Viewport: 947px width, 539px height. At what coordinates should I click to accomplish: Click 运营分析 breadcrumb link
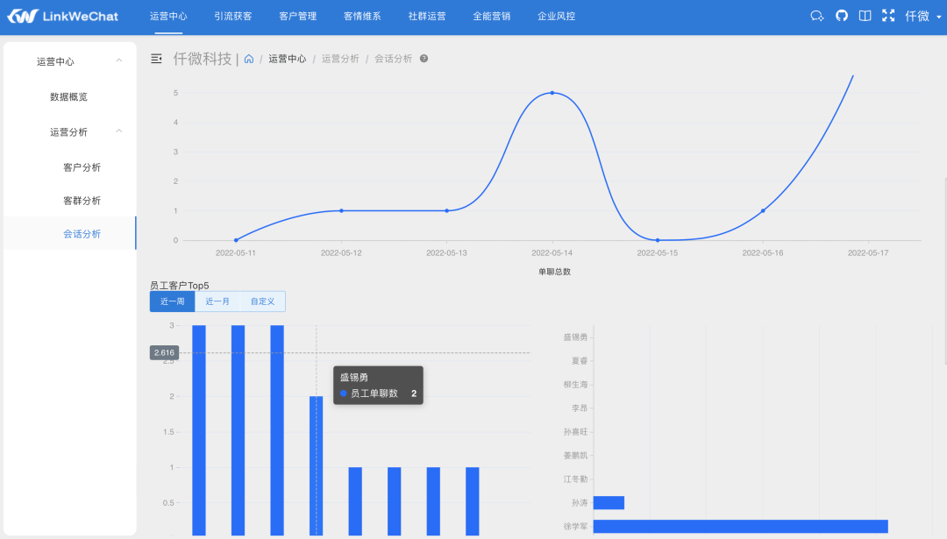tap(340, 59)
